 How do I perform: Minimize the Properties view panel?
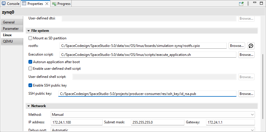coord(255,3)
